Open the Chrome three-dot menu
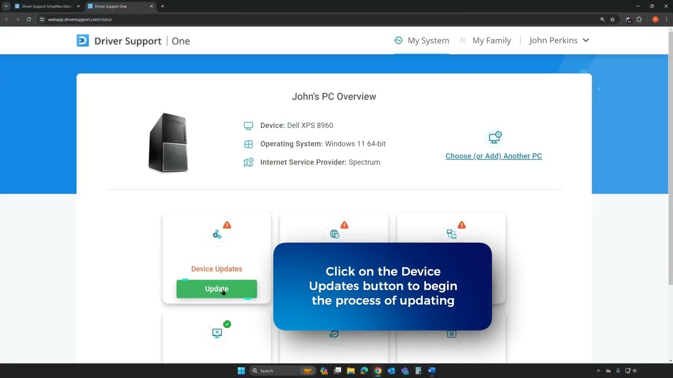Viewport: 673px width, 378px height. pyautogui.click(x=667, y=19)
